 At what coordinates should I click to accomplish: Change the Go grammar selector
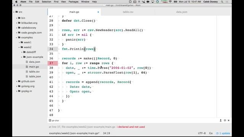coord(211,133)
